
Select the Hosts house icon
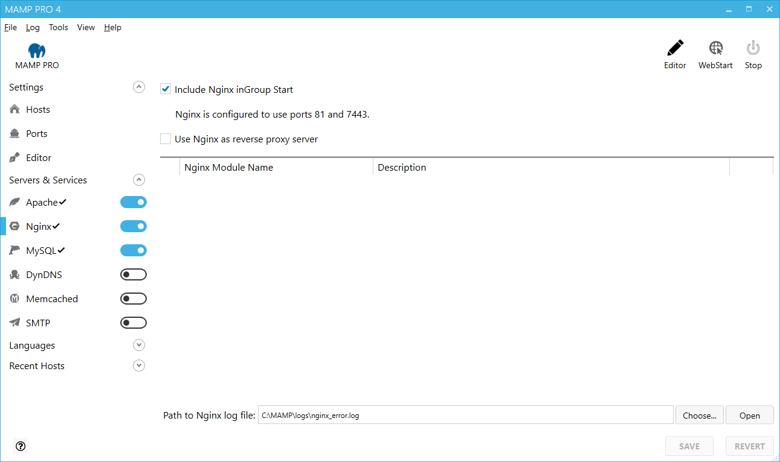pos(15,109)
